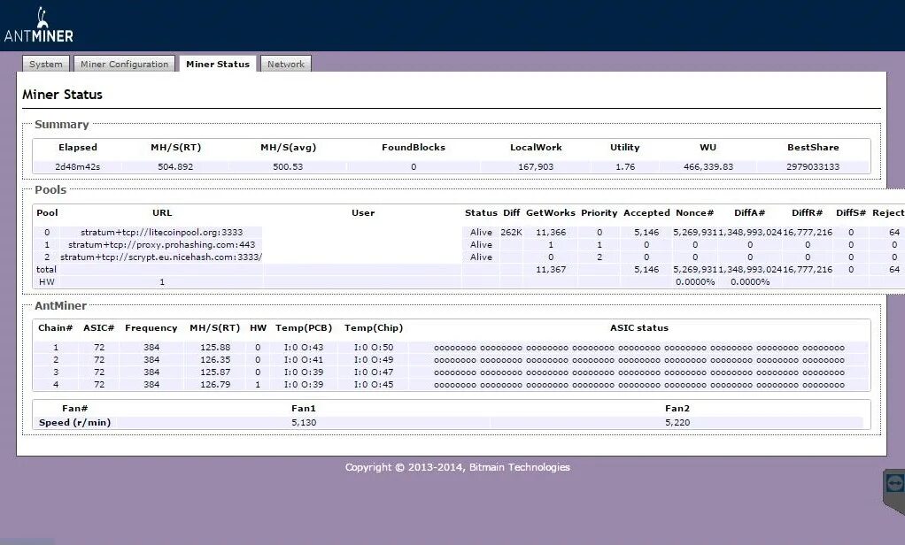Open the TeamViewer side panel icon
Screen dimensions: 905x545
894,485
